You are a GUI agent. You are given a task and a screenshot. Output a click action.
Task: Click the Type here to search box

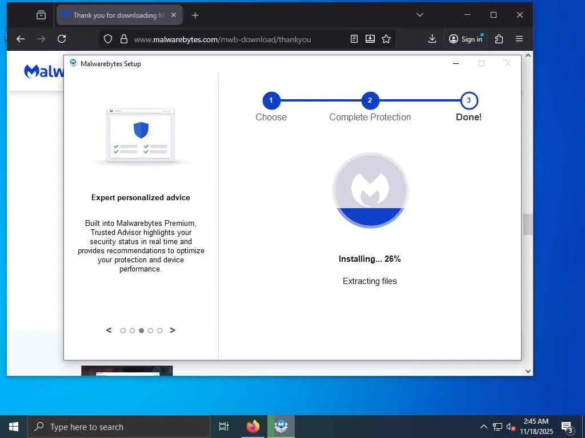(119, 427)
